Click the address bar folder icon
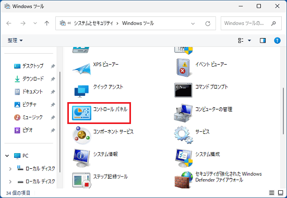Viewport: 287px width, 198px height. point(63,23)
